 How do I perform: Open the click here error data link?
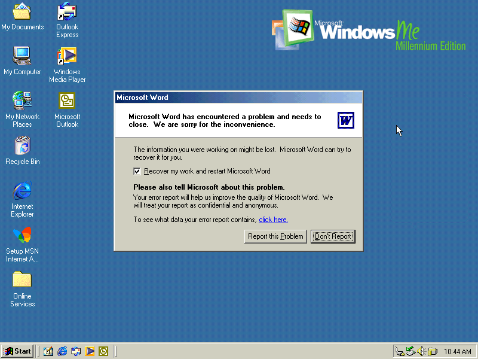click(x=273, y=220)
